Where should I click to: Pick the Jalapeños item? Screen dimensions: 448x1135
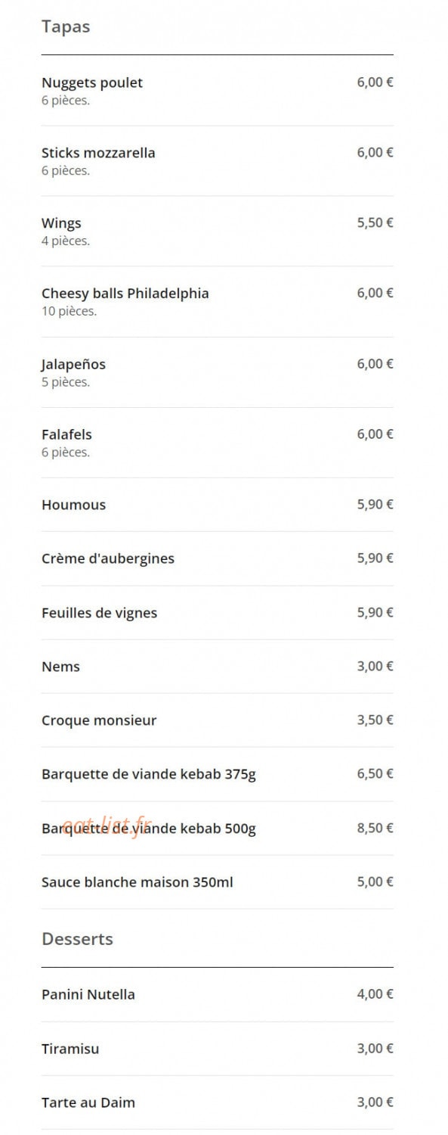pos(218,372)
